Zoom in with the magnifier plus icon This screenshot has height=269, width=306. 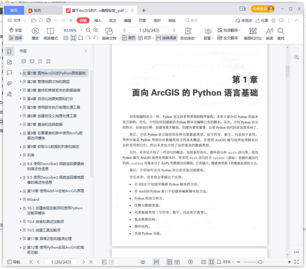click(x=96, y=30)
